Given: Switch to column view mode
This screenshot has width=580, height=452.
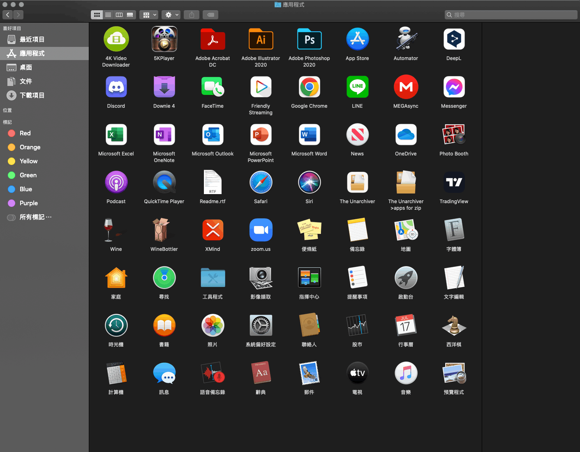Looking at the screenshot, I should (x=119, y=15).
